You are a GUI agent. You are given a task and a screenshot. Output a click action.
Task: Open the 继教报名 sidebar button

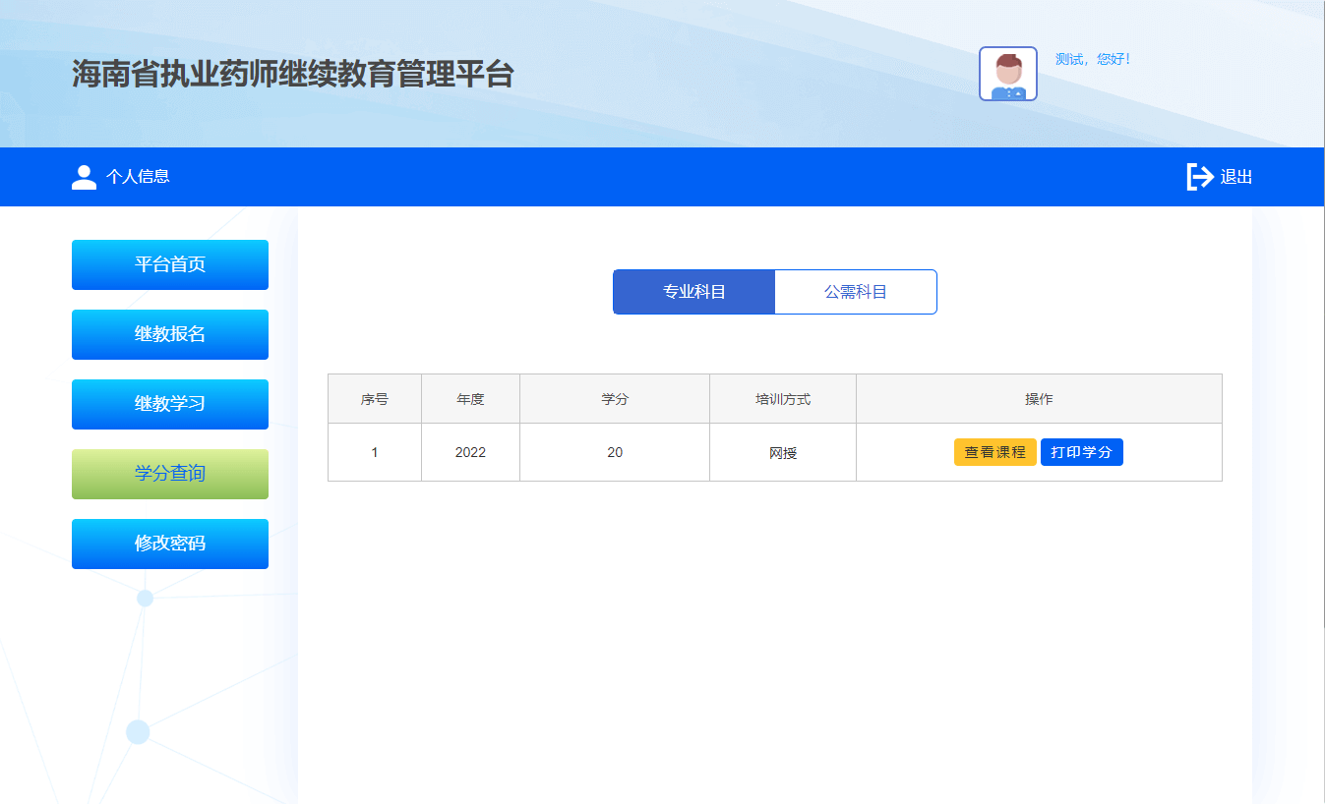pos(170,334)
